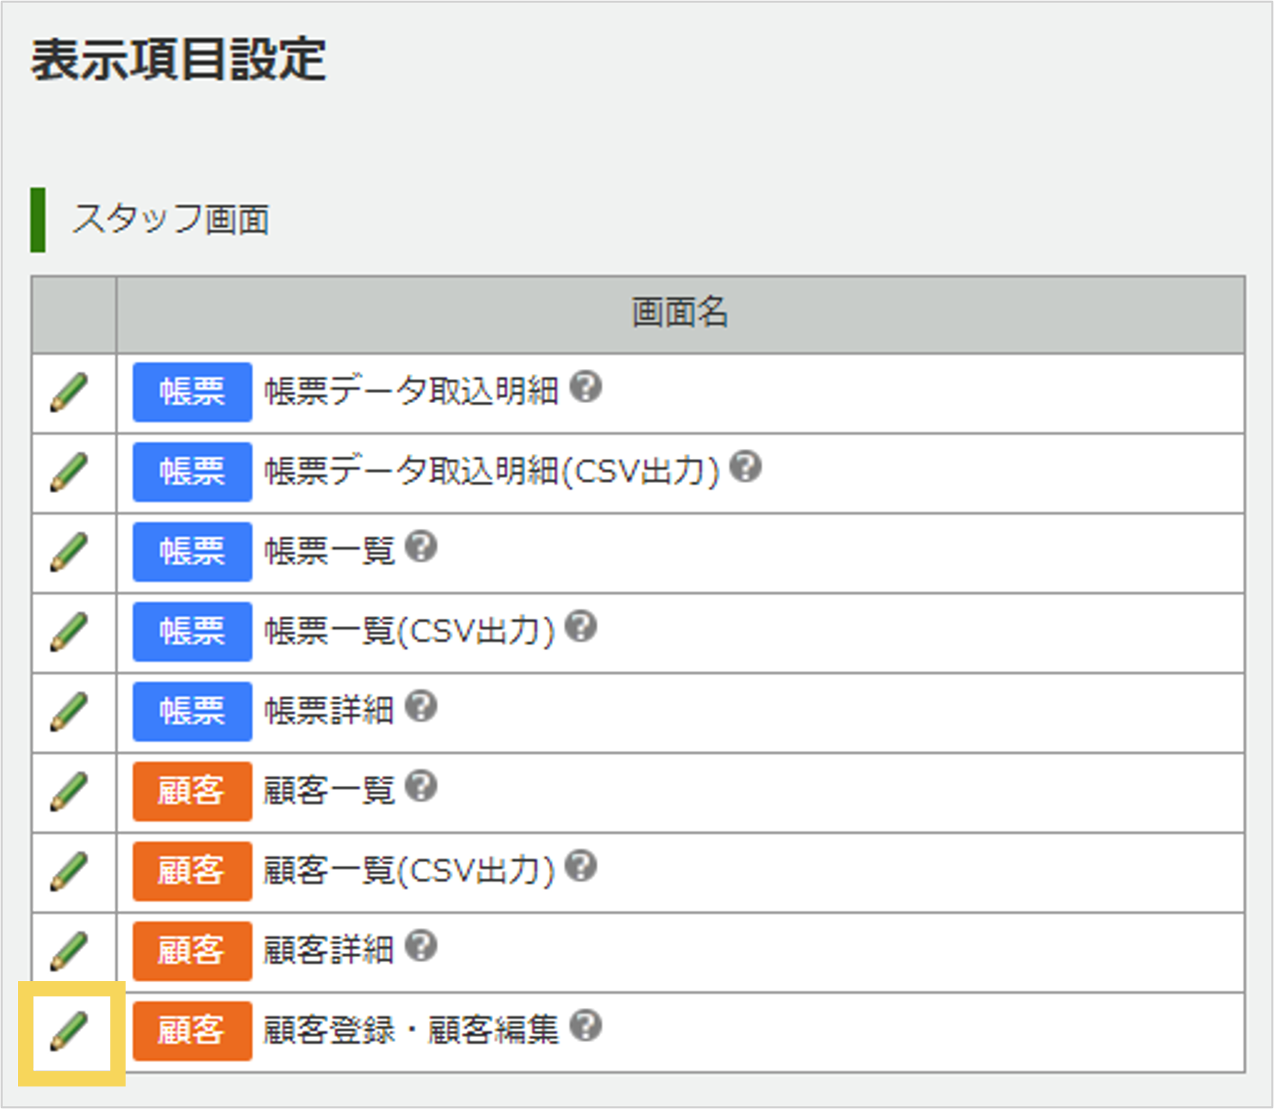Select the edit pencil for 顧客一覧
Image resolution: width=1274 pixels, height=1109 pixels.
(70, 792)
